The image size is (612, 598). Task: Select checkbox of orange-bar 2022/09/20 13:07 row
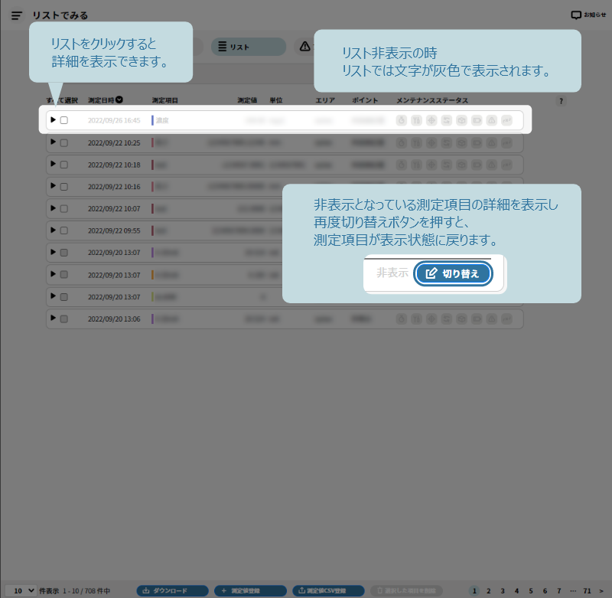pos(64,275)
